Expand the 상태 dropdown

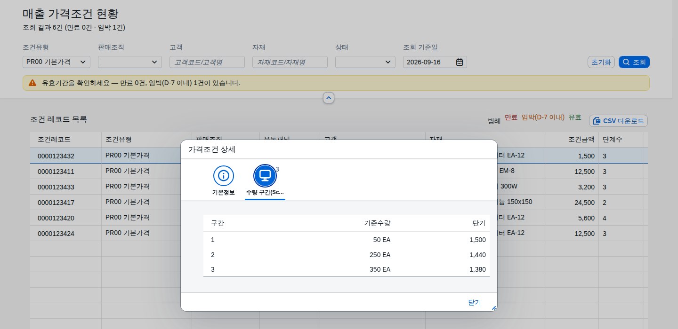pos(365,62)
